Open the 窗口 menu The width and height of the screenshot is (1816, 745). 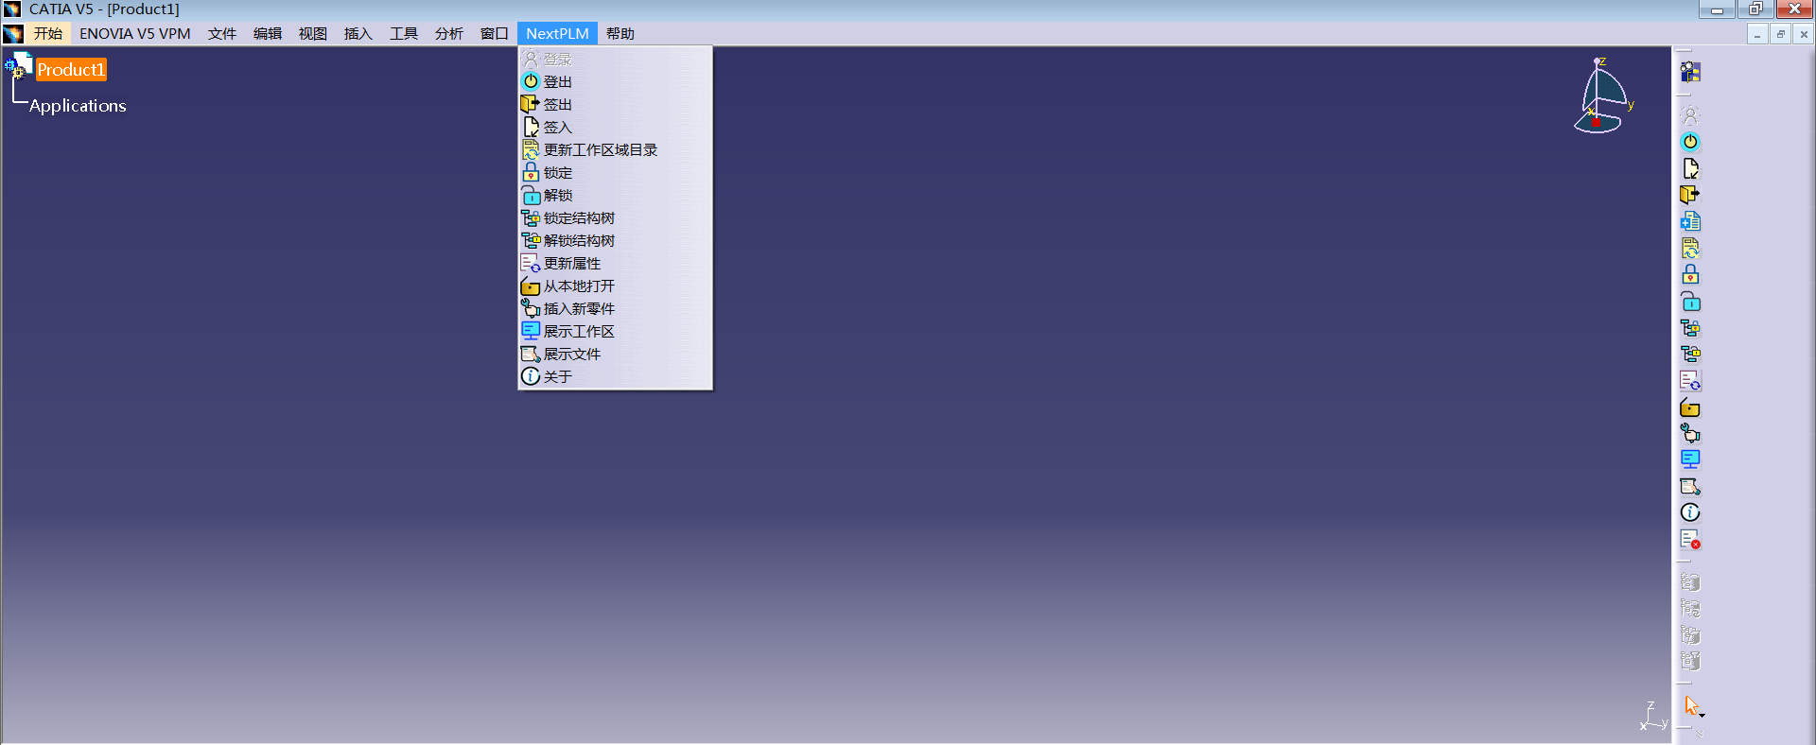pos(495,34)
